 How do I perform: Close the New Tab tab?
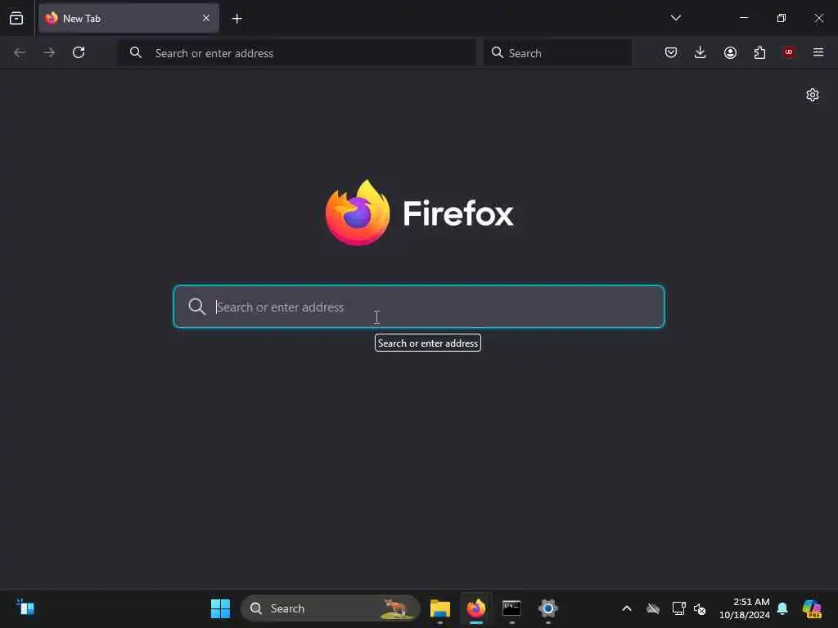pos(206,18)
